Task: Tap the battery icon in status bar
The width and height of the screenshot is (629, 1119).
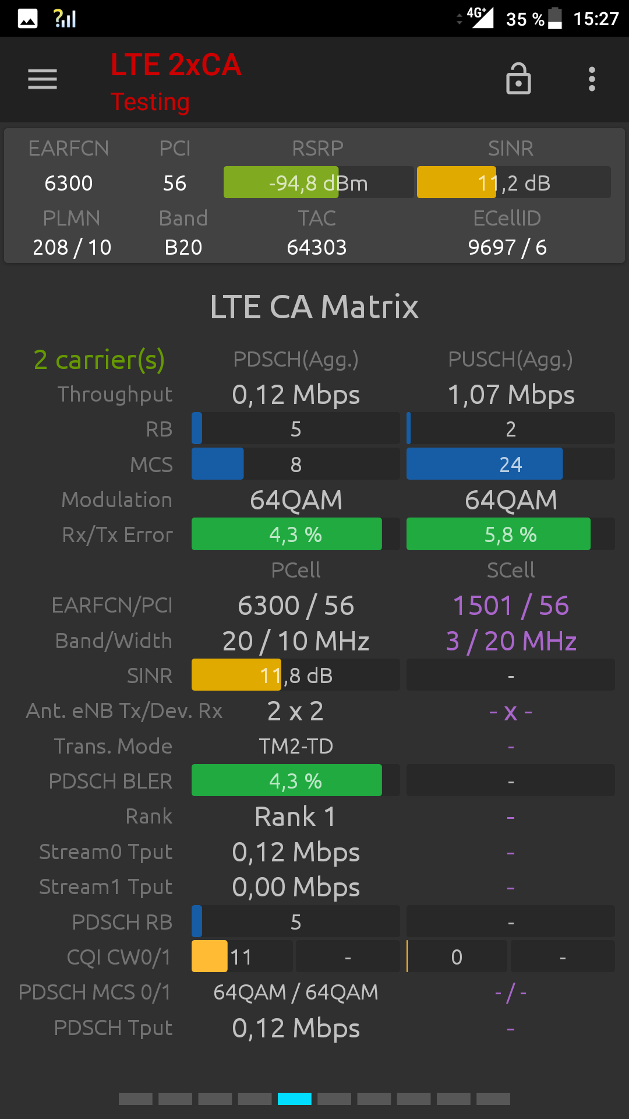Action: [555, 19]
